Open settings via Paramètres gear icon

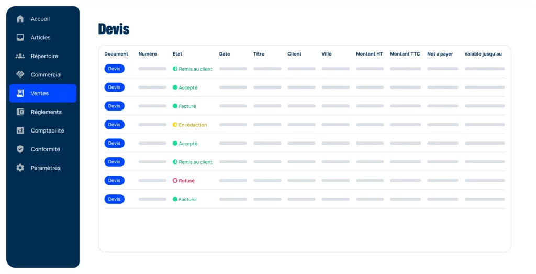point(20,168)
